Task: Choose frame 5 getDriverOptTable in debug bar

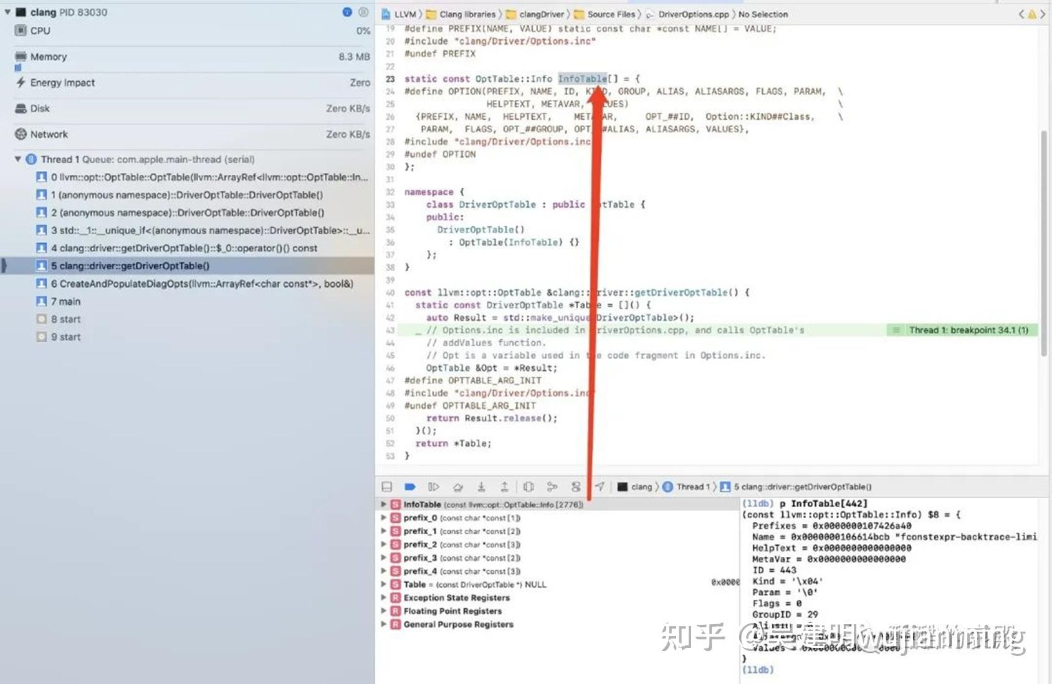Action: (x=796, y=487)
